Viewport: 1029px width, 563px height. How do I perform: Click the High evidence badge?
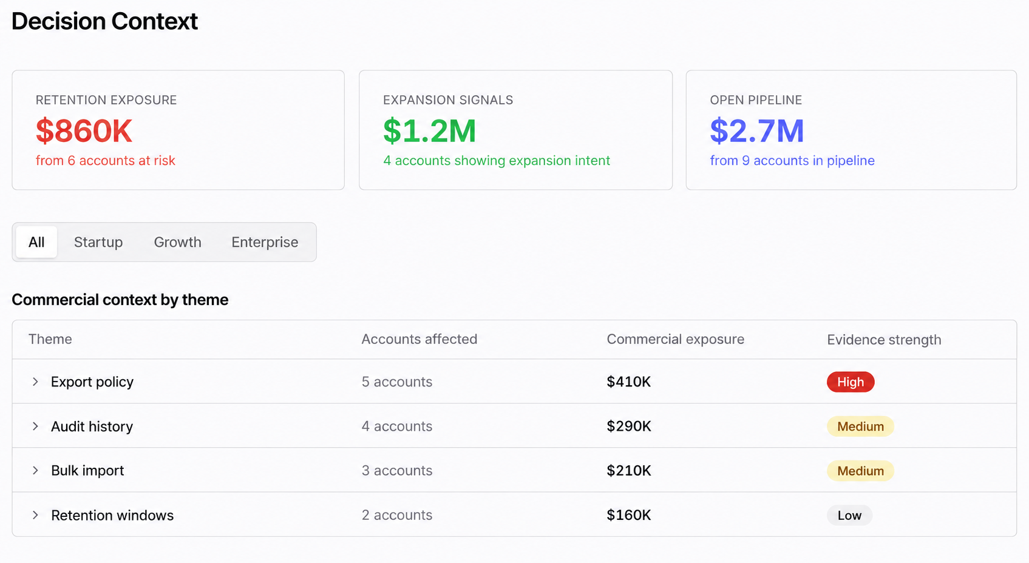click(851, 382)
